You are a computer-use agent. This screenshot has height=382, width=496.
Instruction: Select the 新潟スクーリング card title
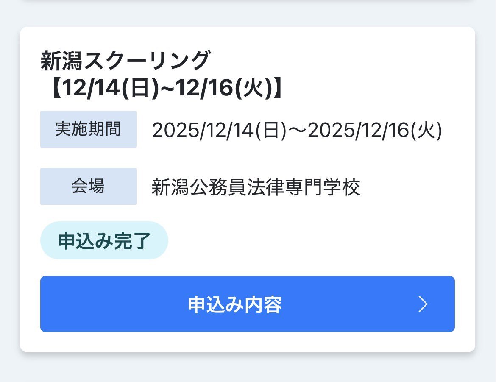click(x=125, y=61)
